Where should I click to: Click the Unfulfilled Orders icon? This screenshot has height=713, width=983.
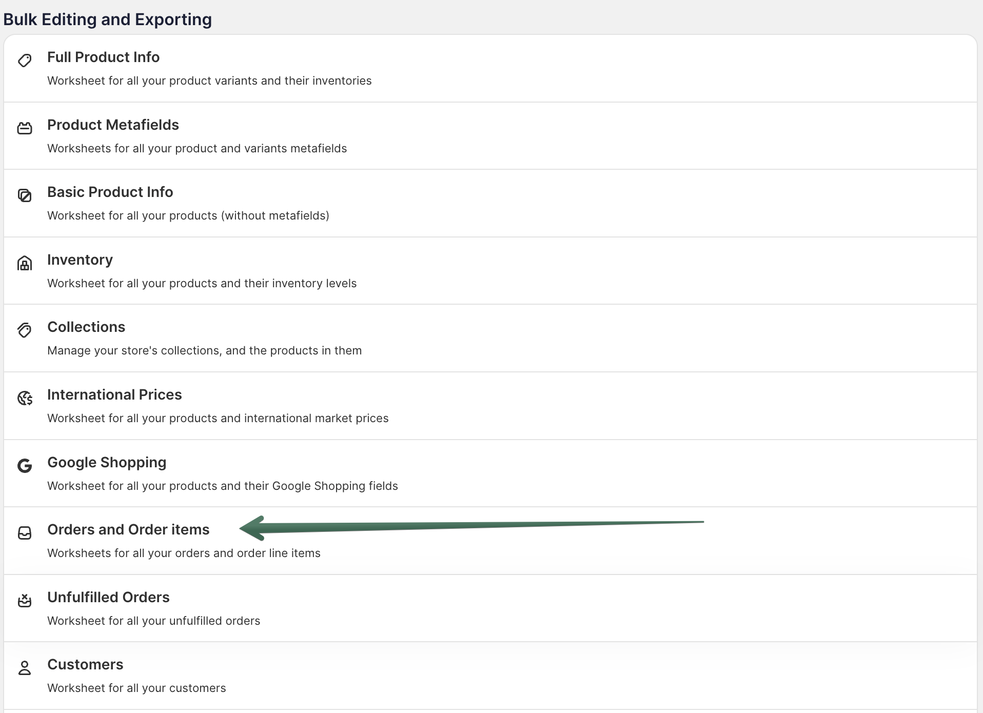[25, 601]
